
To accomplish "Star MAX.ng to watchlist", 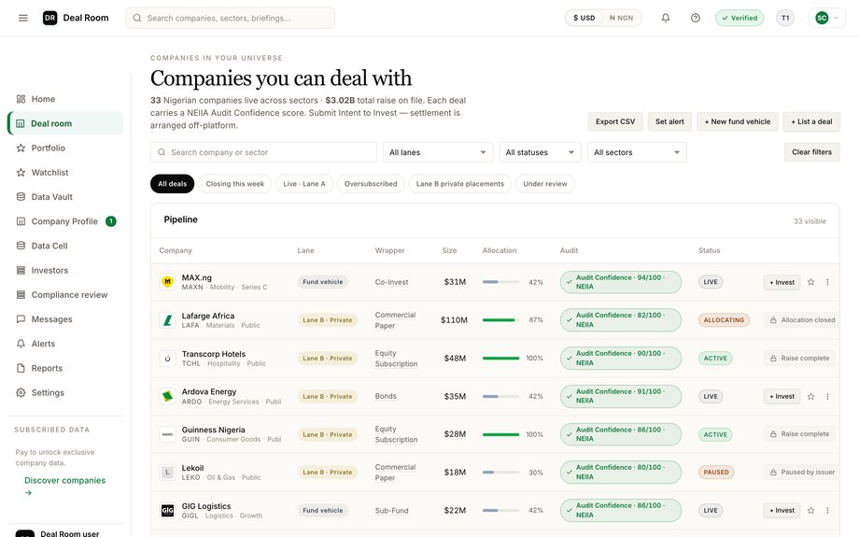I will click(810, 282).
